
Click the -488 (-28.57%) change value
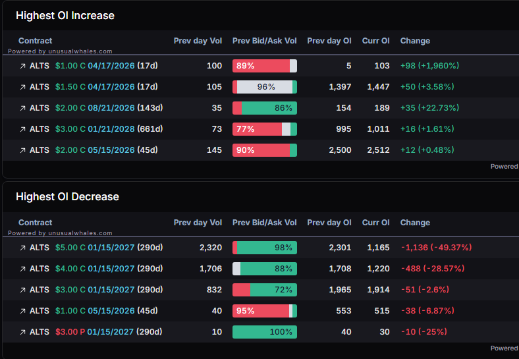point(433,269)
